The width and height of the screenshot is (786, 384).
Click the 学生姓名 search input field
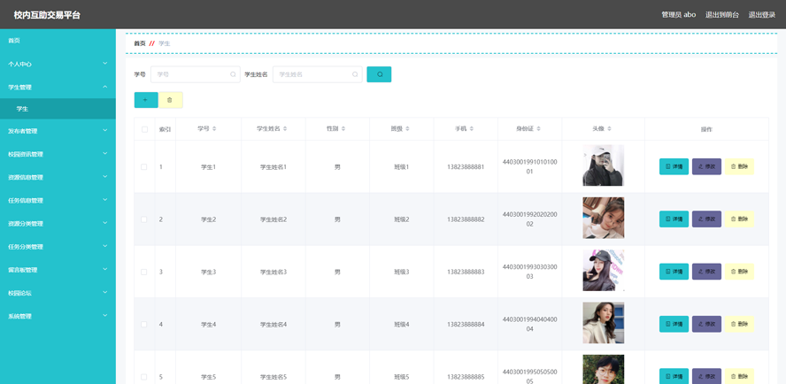pos(314,74)
